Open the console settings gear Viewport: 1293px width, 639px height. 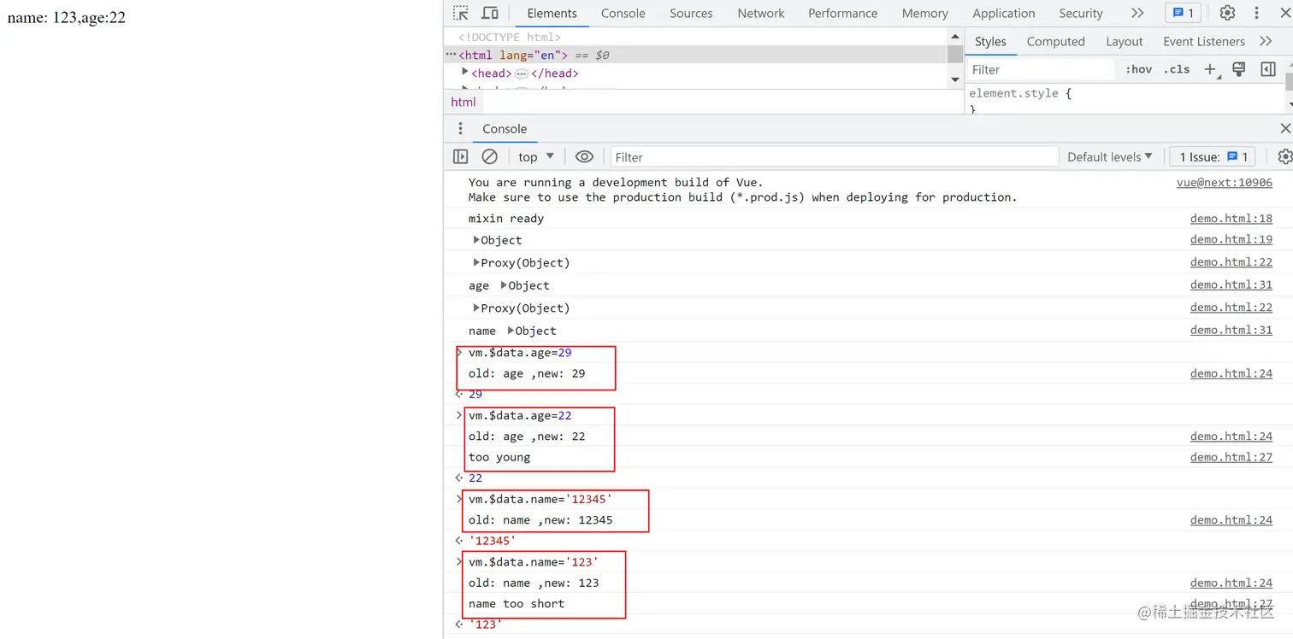pyautogui.click(x=1284, y=156)
